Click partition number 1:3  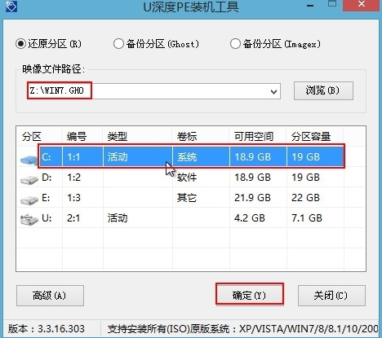(73, 198)
